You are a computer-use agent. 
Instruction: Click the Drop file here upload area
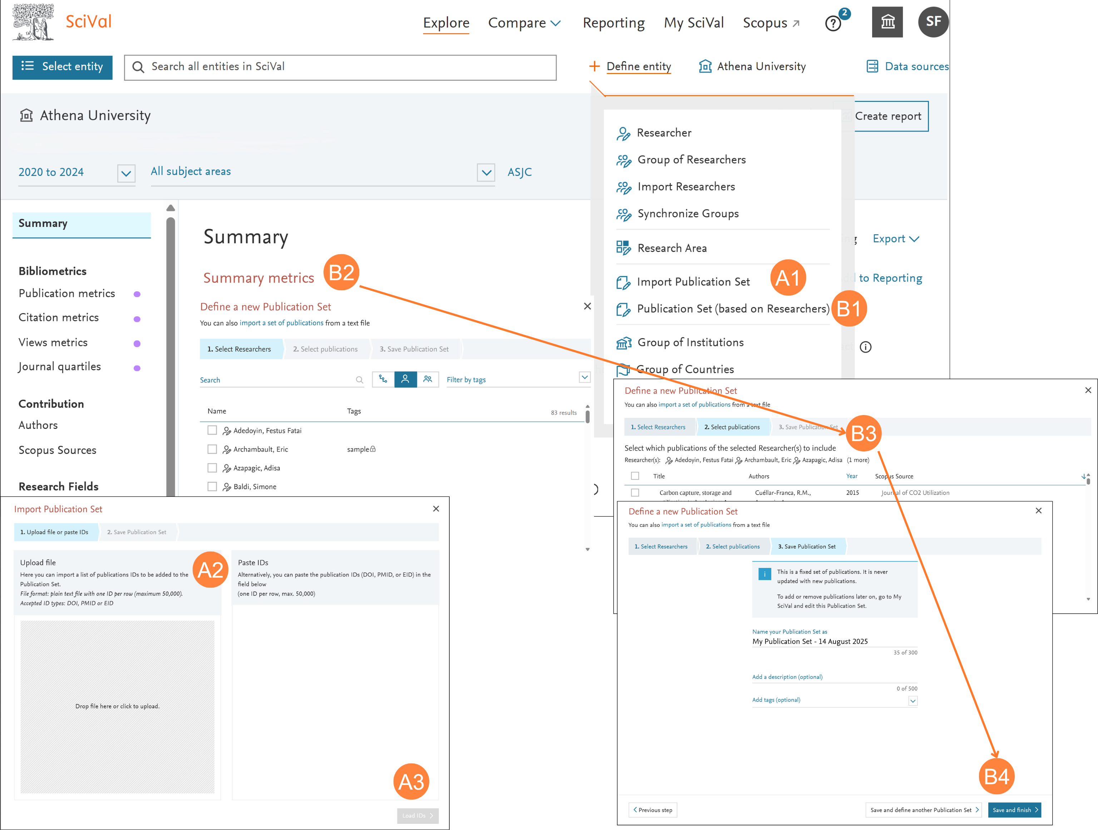[x=117, y=706]
